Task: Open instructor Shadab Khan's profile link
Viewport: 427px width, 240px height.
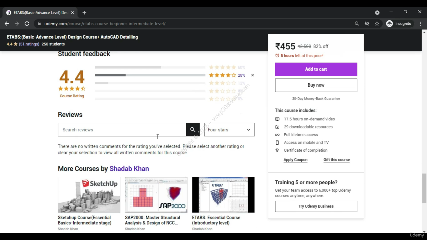Action: coord(129,169)
